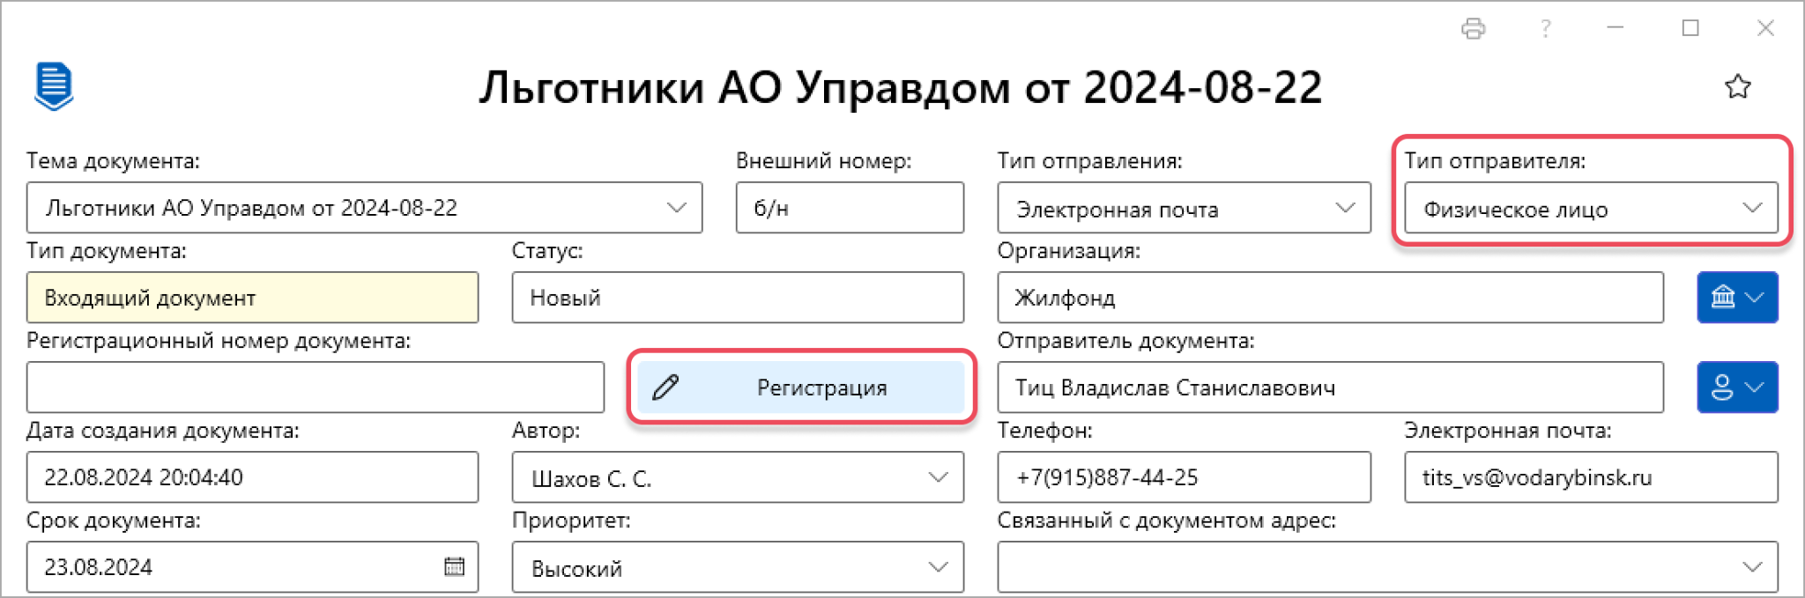Expand the Тип отправления dropdown
Screen dimensions: 1805x598
[1184, 209]
